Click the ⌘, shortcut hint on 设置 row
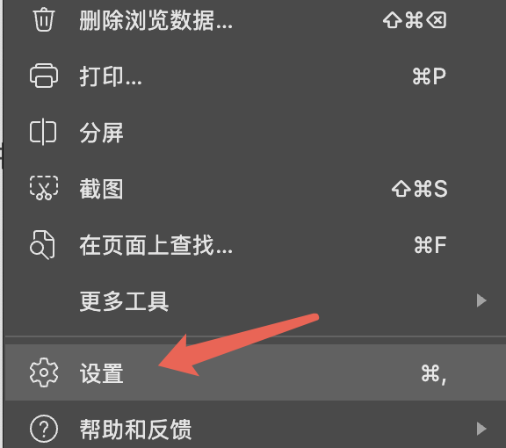The image size is (506, 448). (x=434, y=374)
